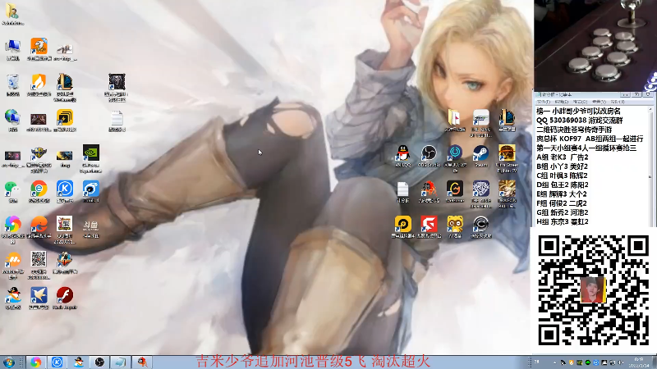Click the webcam arcade stick preview

[x=595, y=45]
